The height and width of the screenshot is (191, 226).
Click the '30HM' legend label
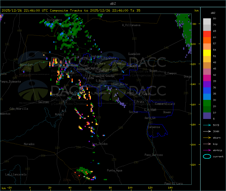point(216,131)
